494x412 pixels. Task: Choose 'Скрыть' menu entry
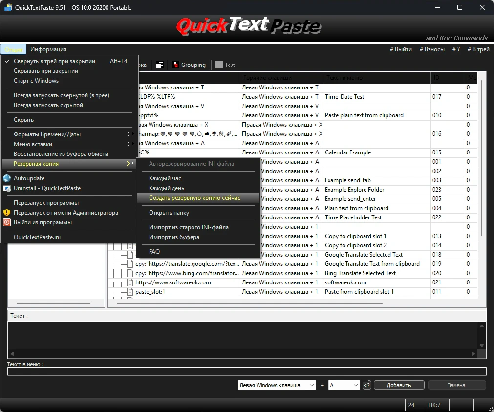click(x=70, y=120)
